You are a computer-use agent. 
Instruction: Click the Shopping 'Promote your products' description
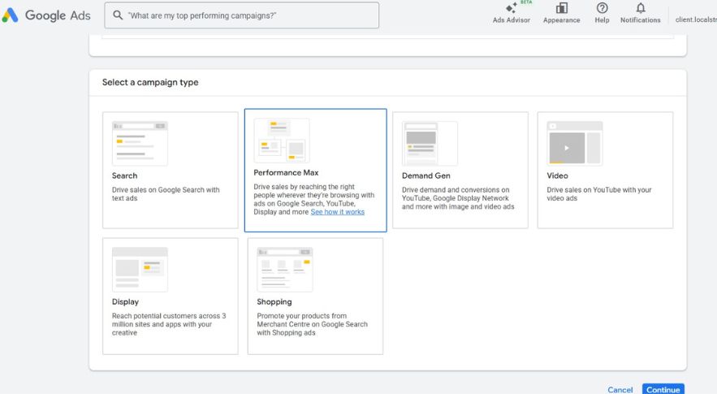coord(313,324)
